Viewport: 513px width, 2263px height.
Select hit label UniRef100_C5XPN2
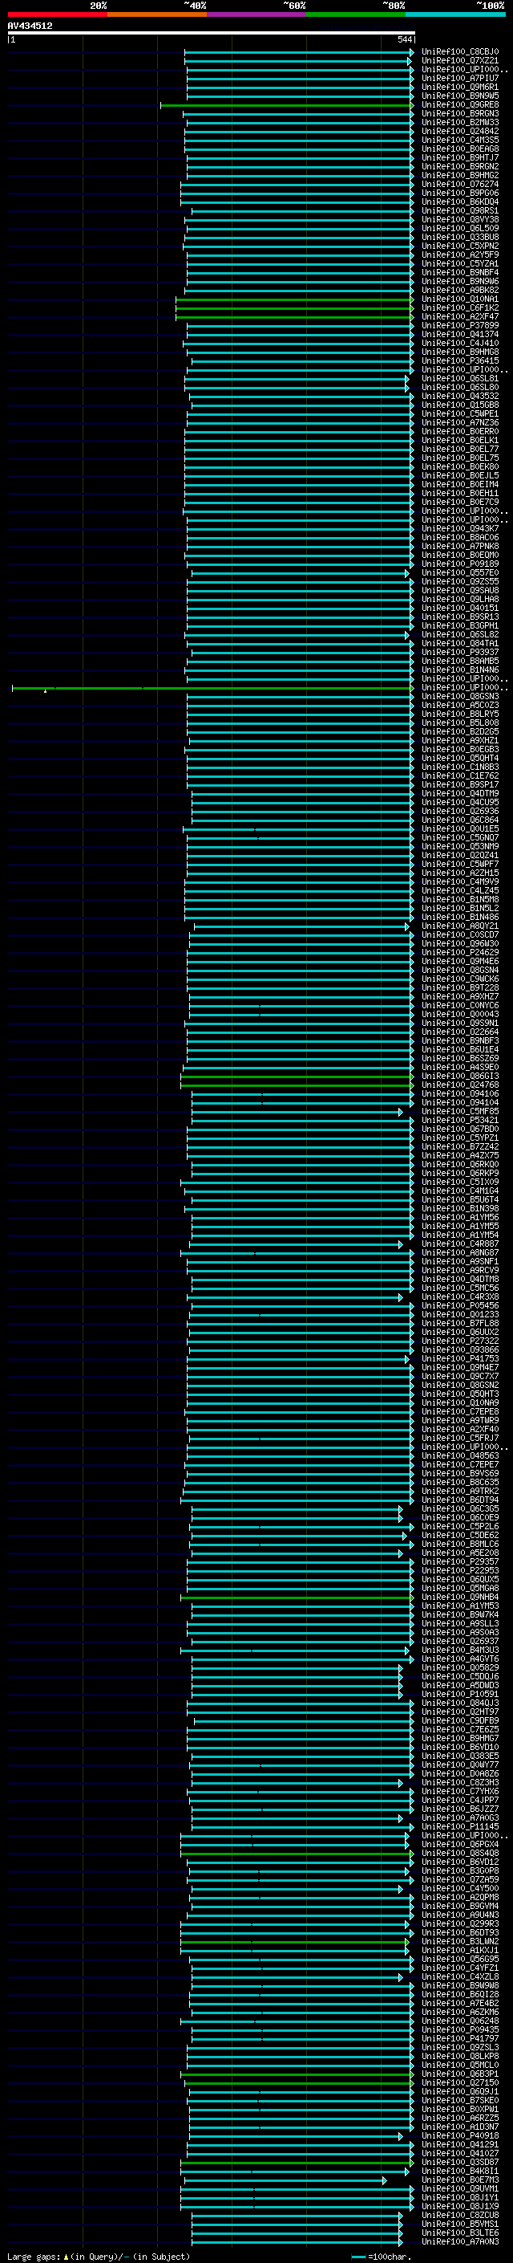[x=459, y=246]
